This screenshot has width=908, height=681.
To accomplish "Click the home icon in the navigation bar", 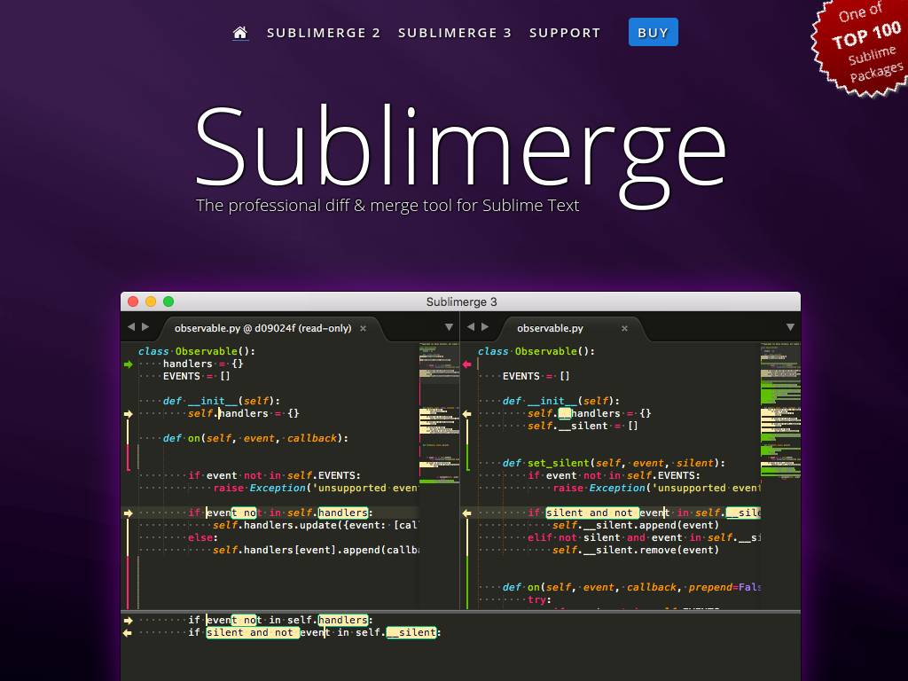I will click(239, 33).
